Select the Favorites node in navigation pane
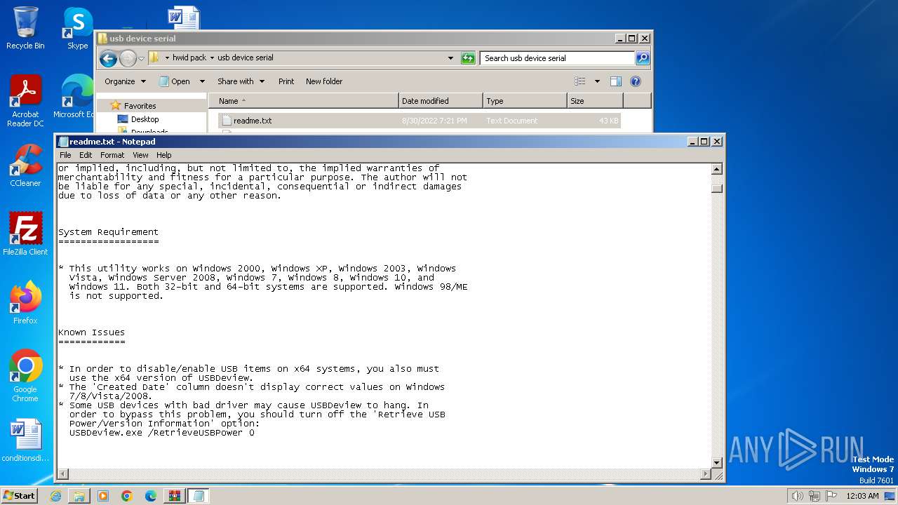The height and width of the screenshot is (505, 898). tap(140, 106)
